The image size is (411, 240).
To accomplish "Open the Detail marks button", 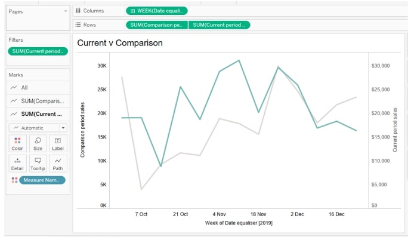I will [x=17, y=164].
